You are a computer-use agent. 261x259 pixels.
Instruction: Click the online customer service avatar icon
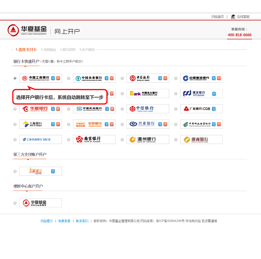[x=233, y=17]
